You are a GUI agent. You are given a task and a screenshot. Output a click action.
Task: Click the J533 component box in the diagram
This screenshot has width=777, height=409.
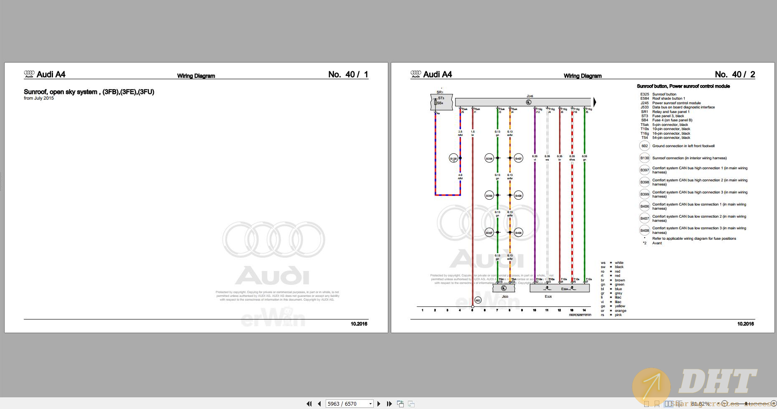click(x=504, y=288)
